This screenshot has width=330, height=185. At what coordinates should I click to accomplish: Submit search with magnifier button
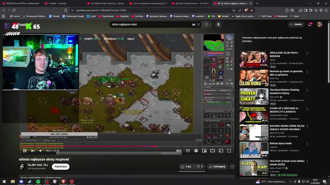pos(207,24)
